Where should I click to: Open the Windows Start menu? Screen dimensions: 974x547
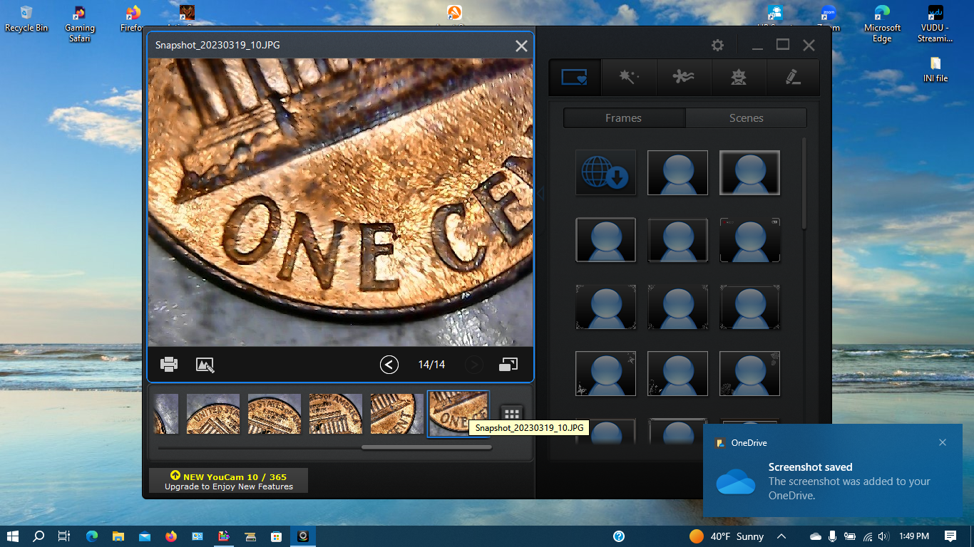pyautogui.click(x=13, y=536)
